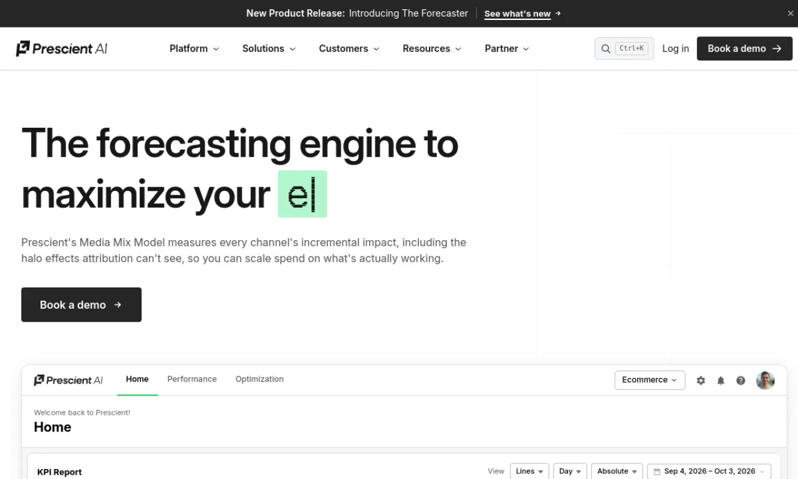The width and height of the screenshot is (798, 479).
Task: Expand the Solutions navigation menu
Action: pyautogui.click(x=269, y=49)
